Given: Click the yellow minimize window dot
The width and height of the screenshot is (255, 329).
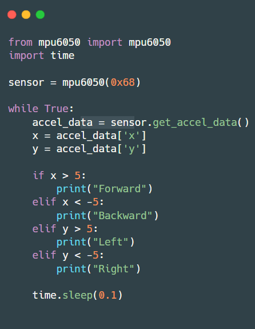Looking at the screenshot, I should (26, 15).
